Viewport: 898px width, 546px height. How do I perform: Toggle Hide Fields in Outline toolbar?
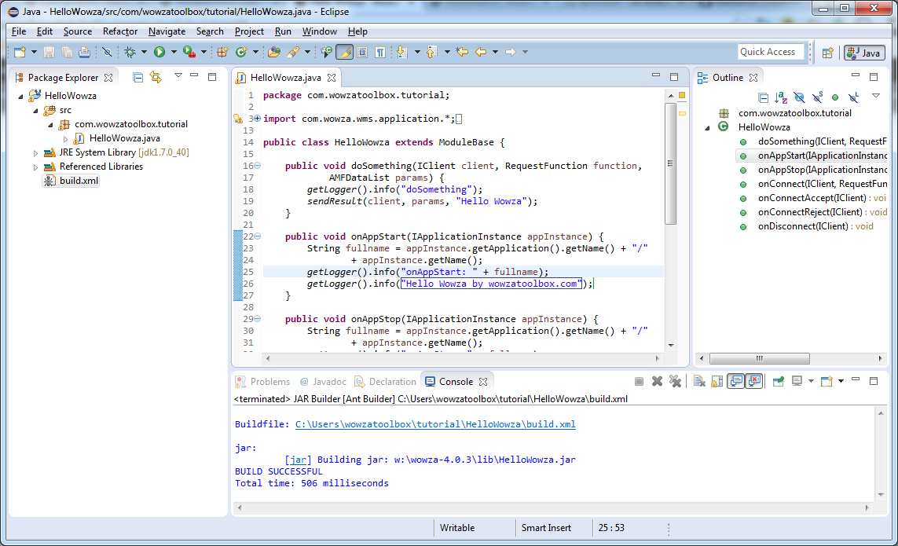point(799,97)
